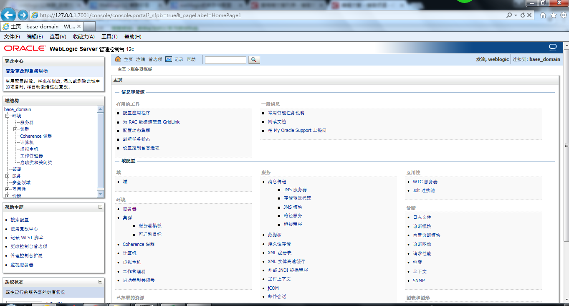569x306 pixels.
Task: Click the 主页 breadcrumb link
Action: 122,69
